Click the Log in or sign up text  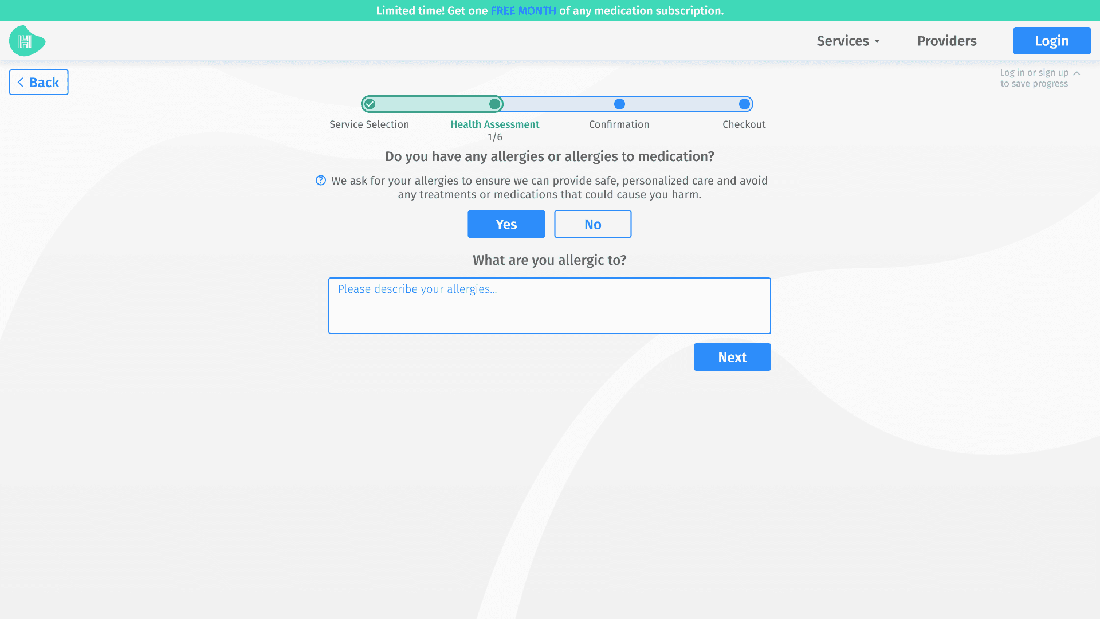click(1034, 73)
